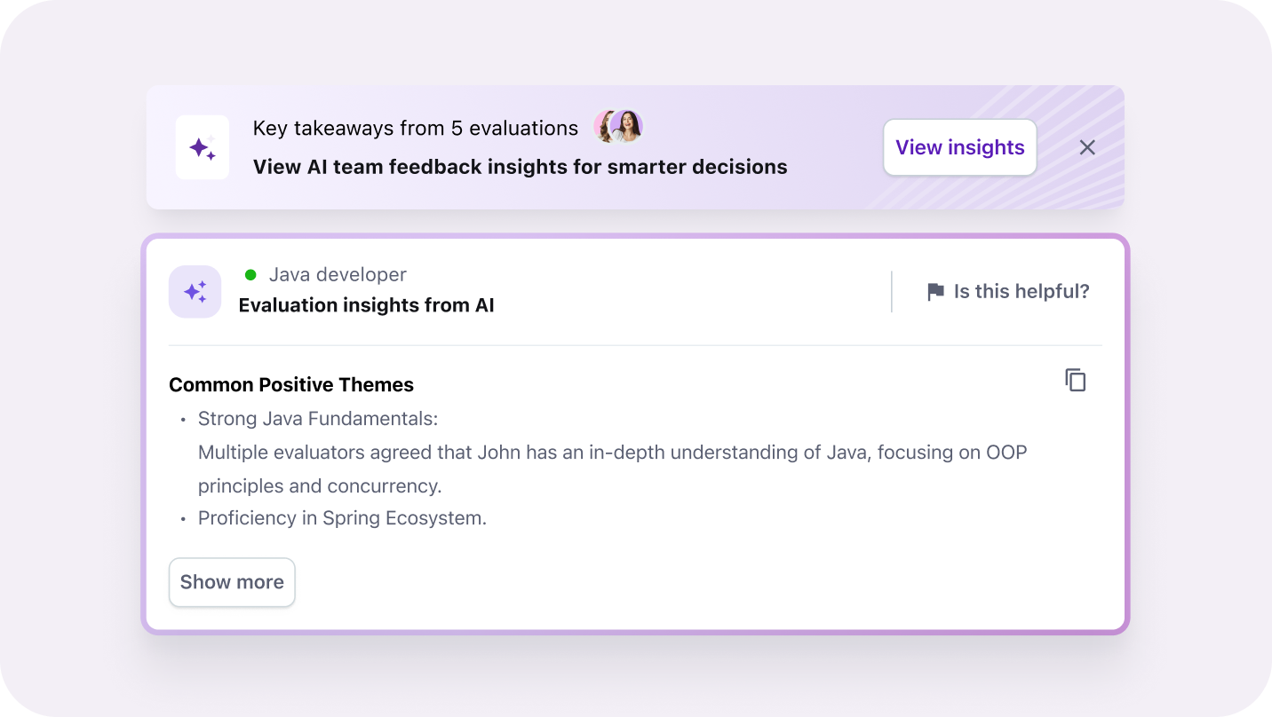1272x717 pixels.
Task: Click the copy icon next to Common Positive Themes
Action: pyautogui.click(x=1075, y=380)
